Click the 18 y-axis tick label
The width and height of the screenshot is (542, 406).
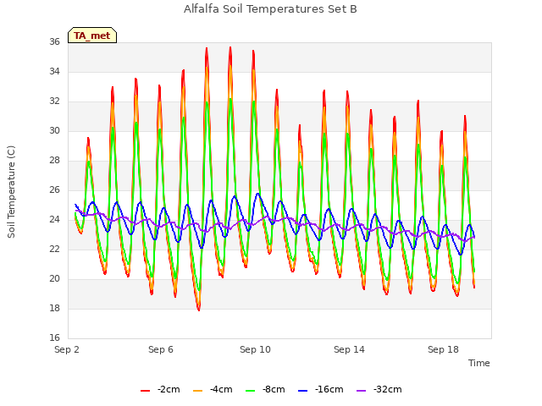[54, 308]
